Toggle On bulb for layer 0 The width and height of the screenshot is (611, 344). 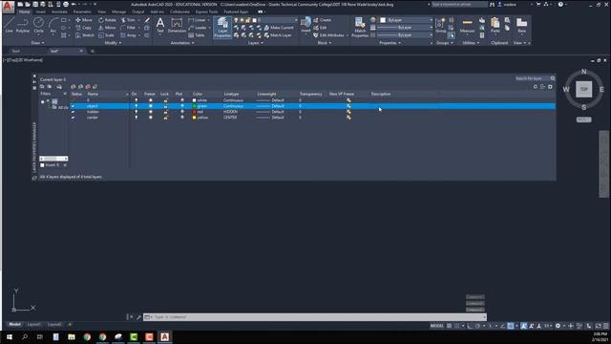point(136,100)
